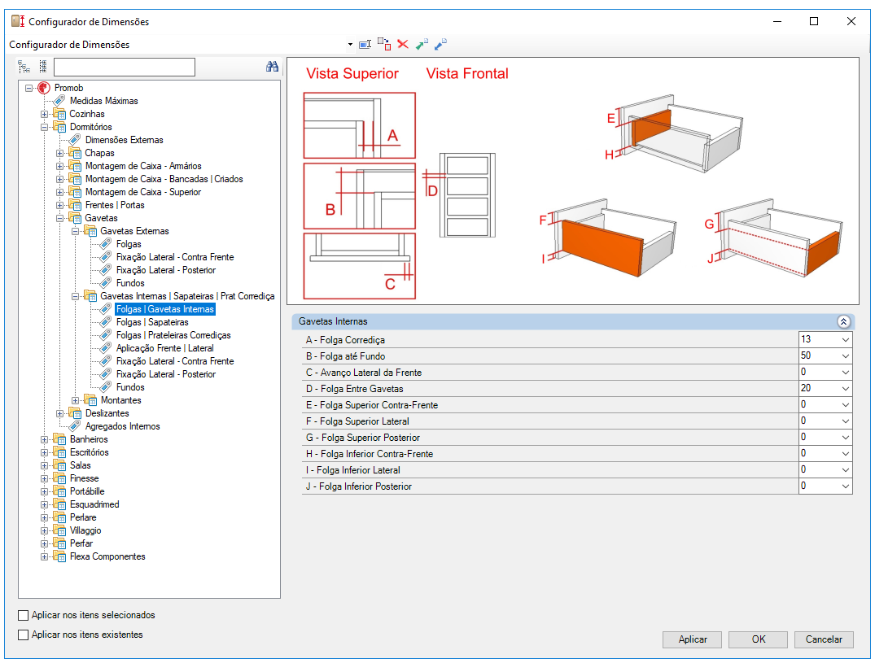Screen dimensions: 875x663
Task: Click the Escritórios folder icon
Action: (59, 452)
